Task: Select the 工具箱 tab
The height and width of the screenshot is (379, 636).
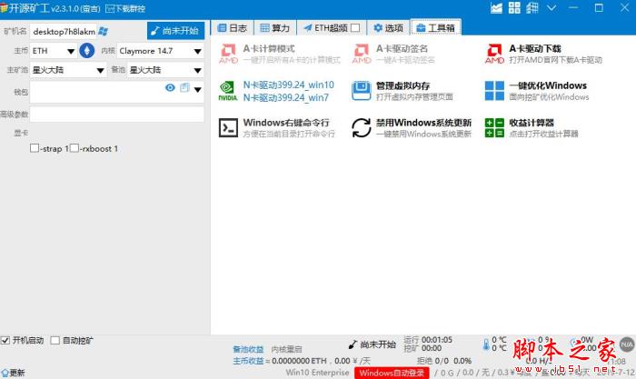Action: coord(435,27)
